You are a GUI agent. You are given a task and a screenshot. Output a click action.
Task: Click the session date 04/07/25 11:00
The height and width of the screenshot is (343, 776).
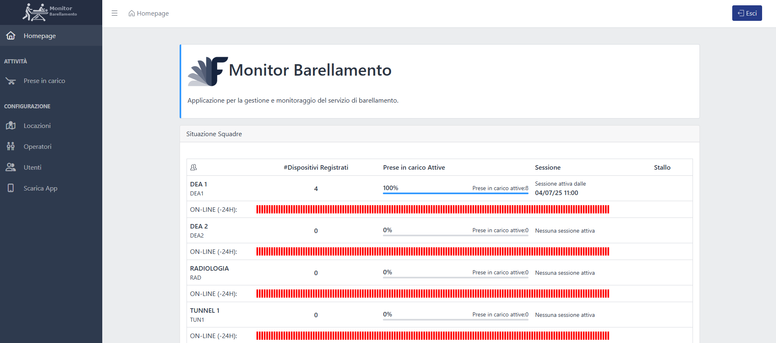[x=557, y=193]
